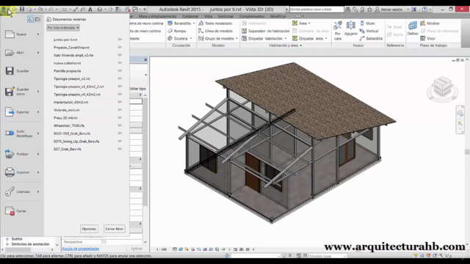Open the Visor work plane viewer
Viewport: 470px width, 264px height.
427,38
